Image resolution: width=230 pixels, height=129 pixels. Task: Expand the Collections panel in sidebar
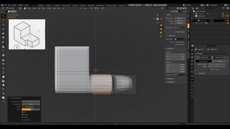pos(170,79)
